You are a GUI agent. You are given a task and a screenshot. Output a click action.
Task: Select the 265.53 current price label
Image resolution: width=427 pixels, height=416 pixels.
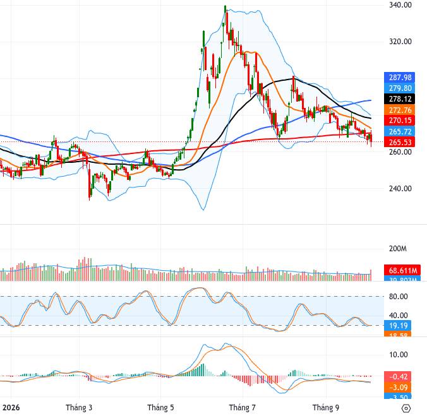[399, 142]
